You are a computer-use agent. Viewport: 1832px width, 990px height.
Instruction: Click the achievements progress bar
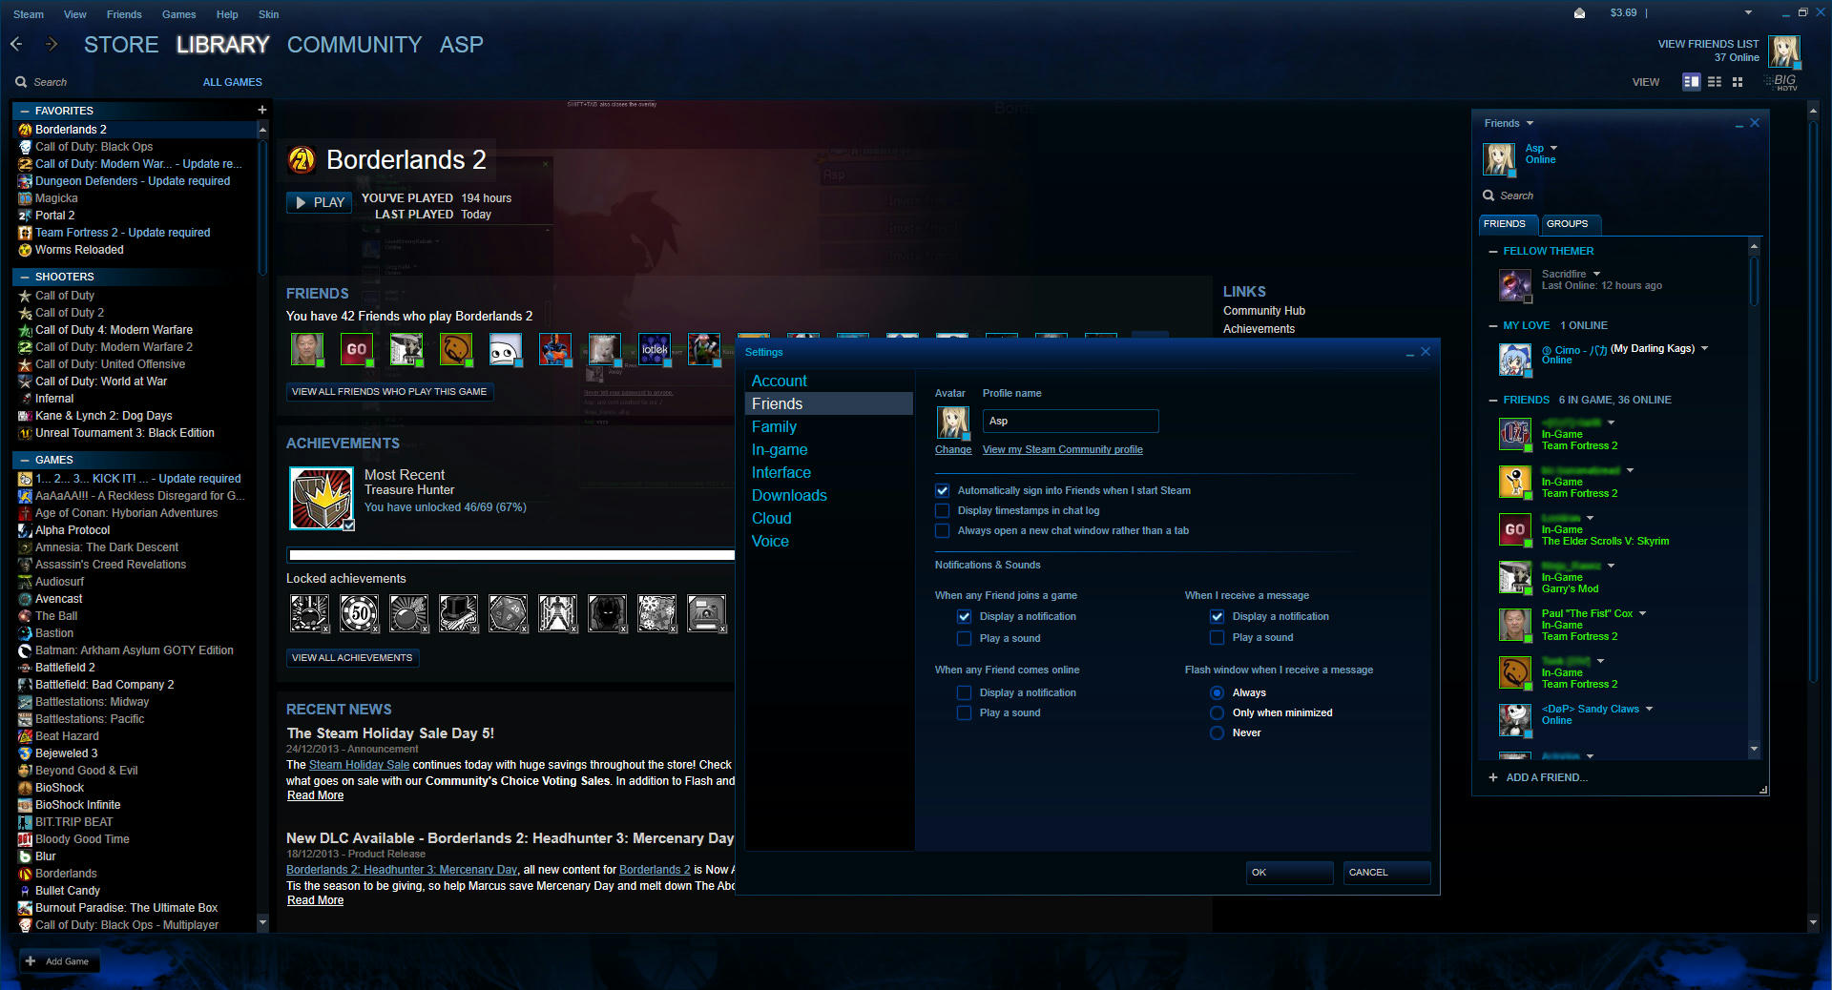pos(510,555)
